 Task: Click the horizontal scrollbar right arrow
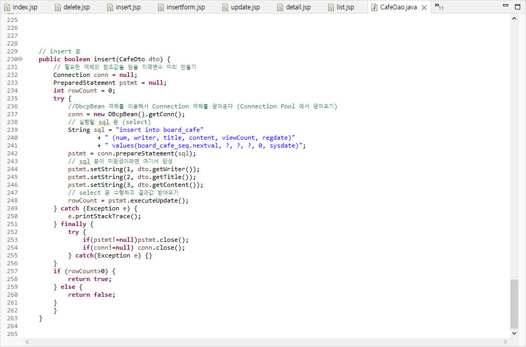[x=506, y=342]
